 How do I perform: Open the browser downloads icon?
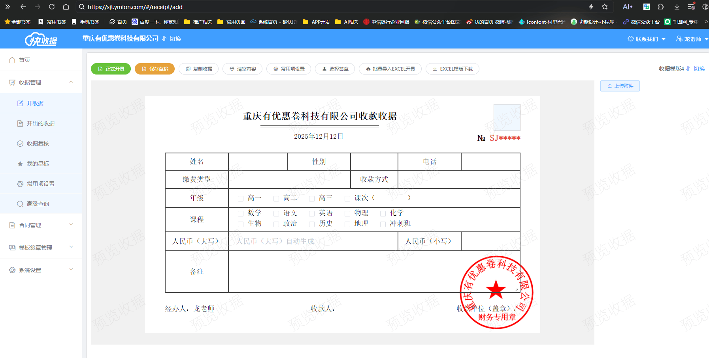677,7
